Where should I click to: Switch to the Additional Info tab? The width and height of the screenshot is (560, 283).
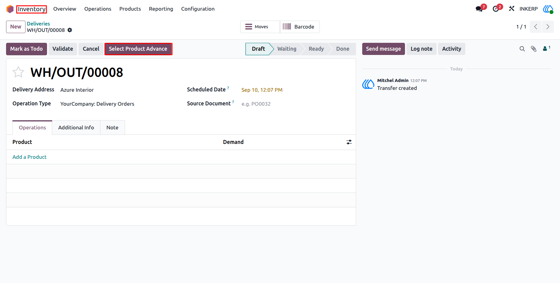76,128
